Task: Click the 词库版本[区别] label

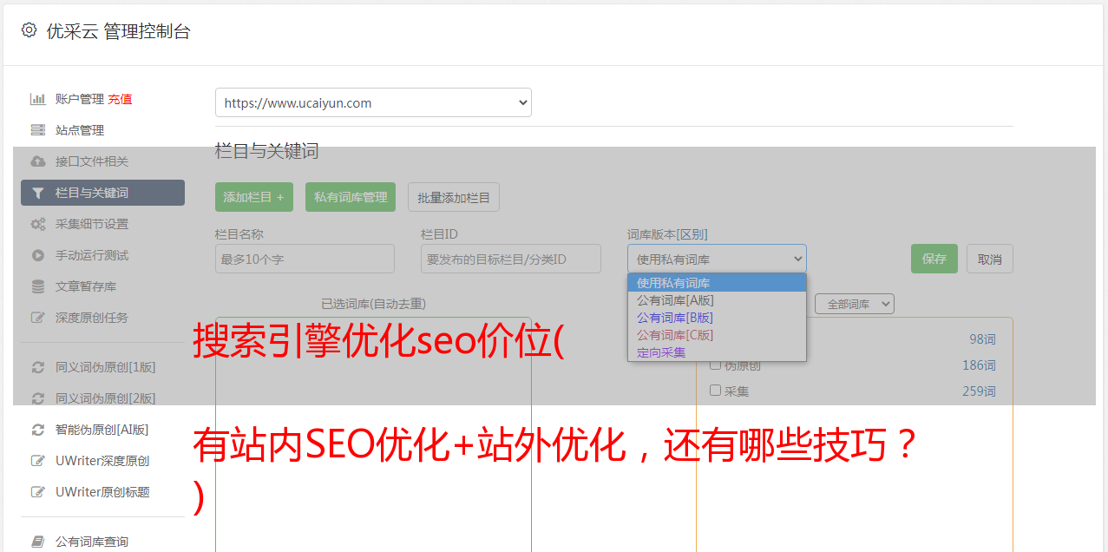Action: 667,234
